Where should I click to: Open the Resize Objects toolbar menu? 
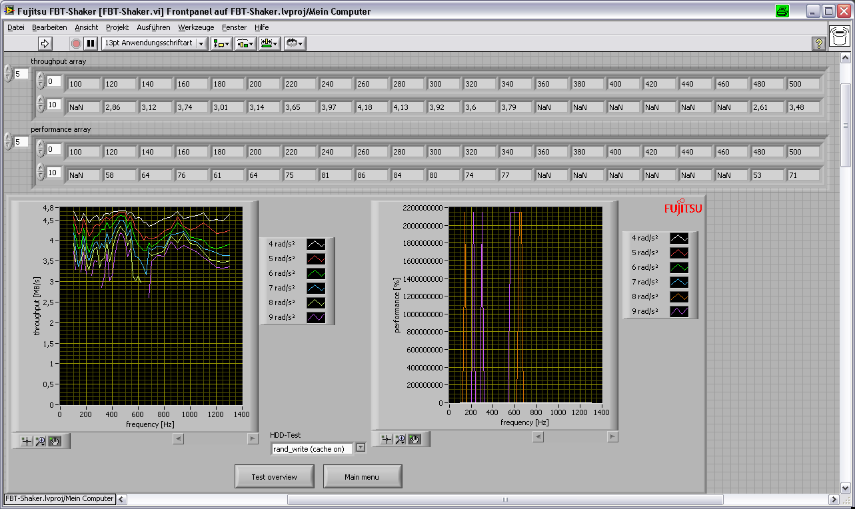(270, 43)
